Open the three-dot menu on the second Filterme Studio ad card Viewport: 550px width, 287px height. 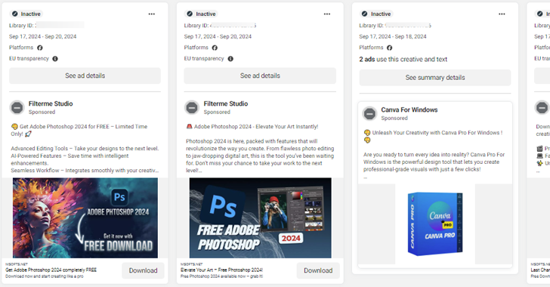327,14
